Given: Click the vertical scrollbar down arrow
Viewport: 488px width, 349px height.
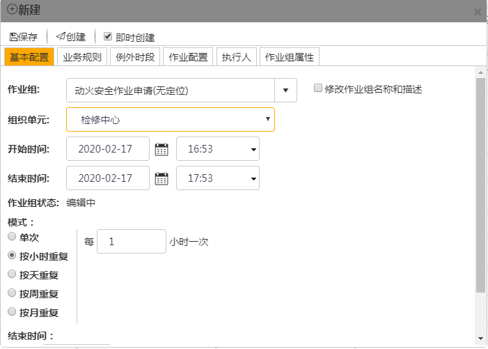Looking at the screenshot, I should (480, 338).
